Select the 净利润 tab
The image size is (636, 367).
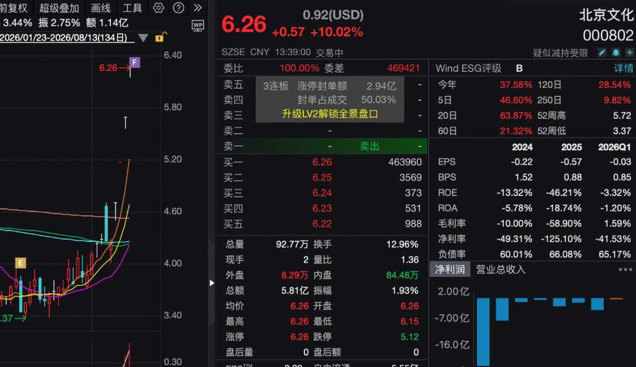tap(450, 269)
